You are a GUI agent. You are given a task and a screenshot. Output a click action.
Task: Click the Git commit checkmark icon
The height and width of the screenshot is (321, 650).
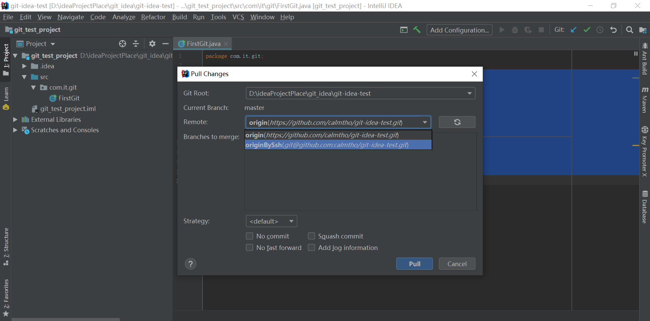(587, 30)
